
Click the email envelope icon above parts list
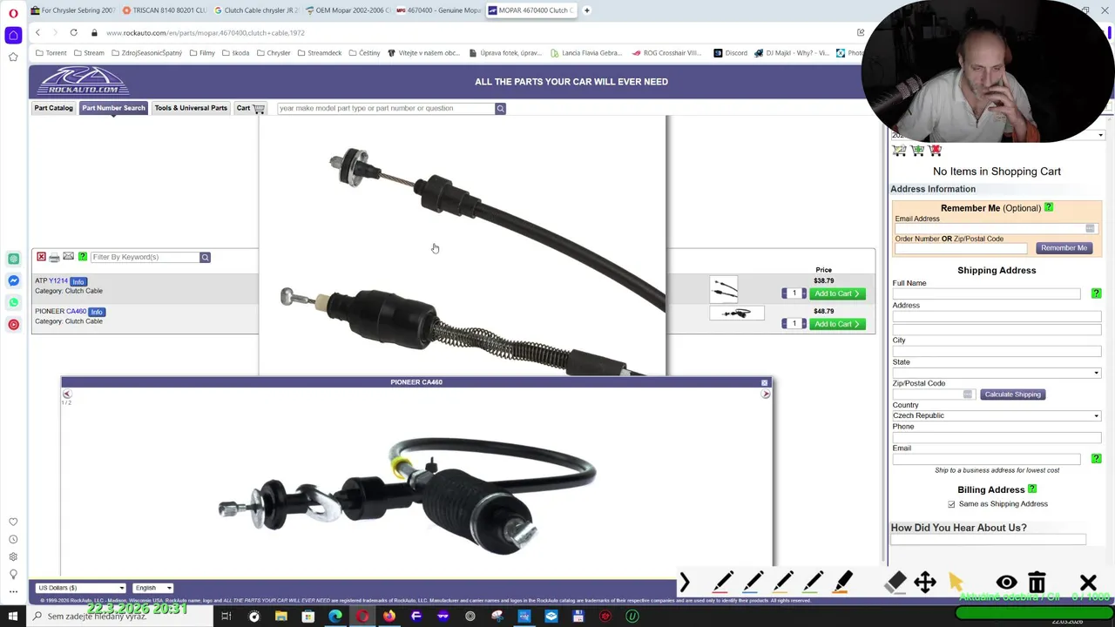[x=68, y=257]
